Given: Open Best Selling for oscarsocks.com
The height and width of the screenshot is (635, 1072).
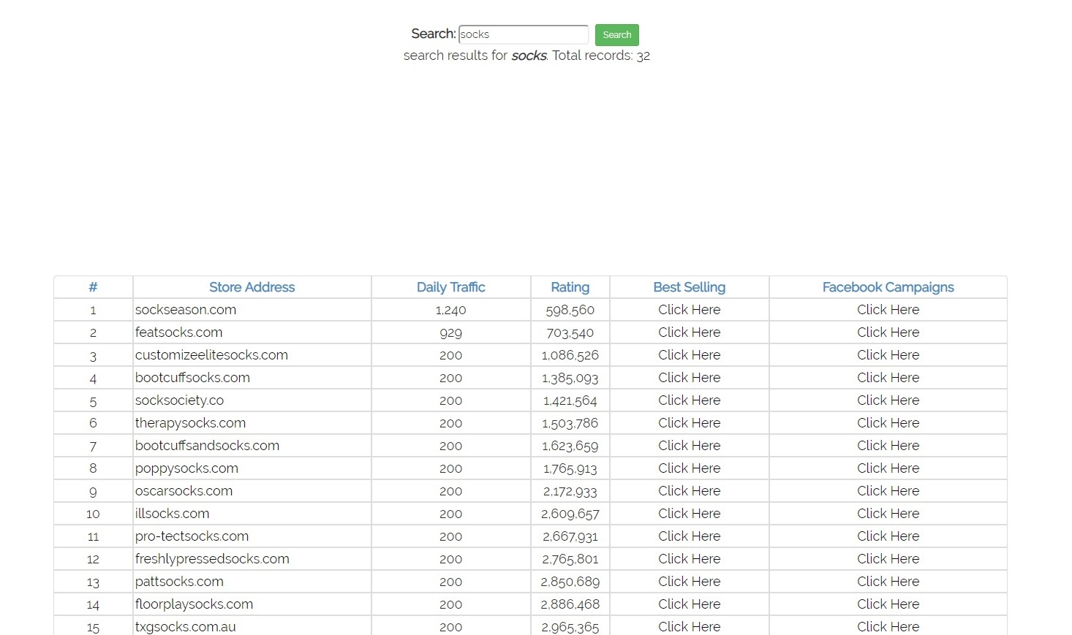Looking at the screenshot, I should 689,490.
